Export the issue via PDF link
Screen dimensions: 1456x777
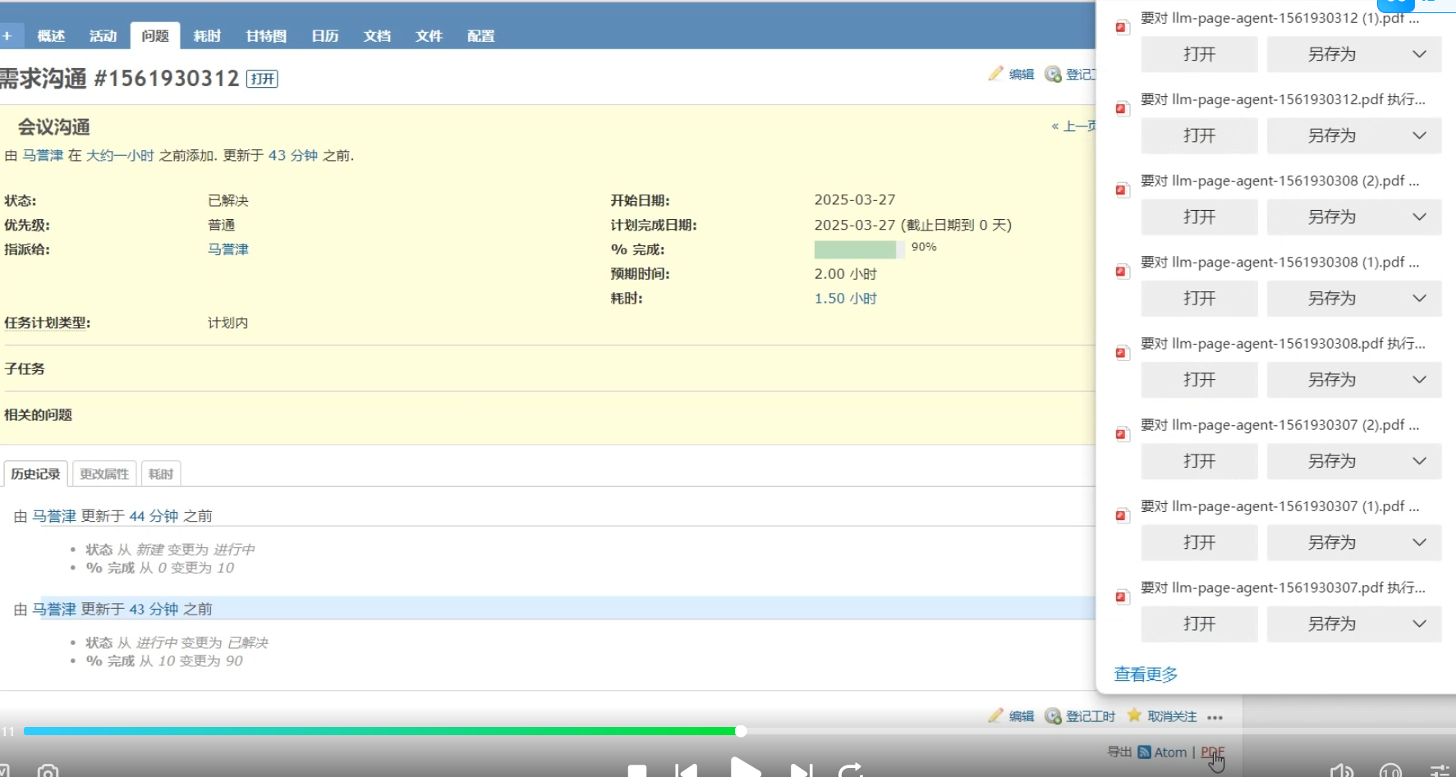(1212, 752)
